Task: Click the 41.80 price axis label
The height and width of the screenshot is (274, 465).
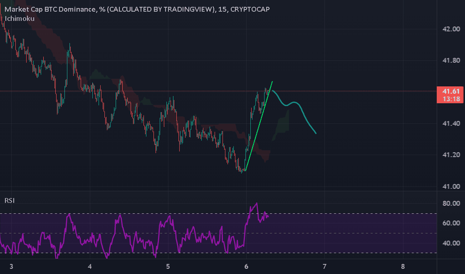Action: pos(451,60)
